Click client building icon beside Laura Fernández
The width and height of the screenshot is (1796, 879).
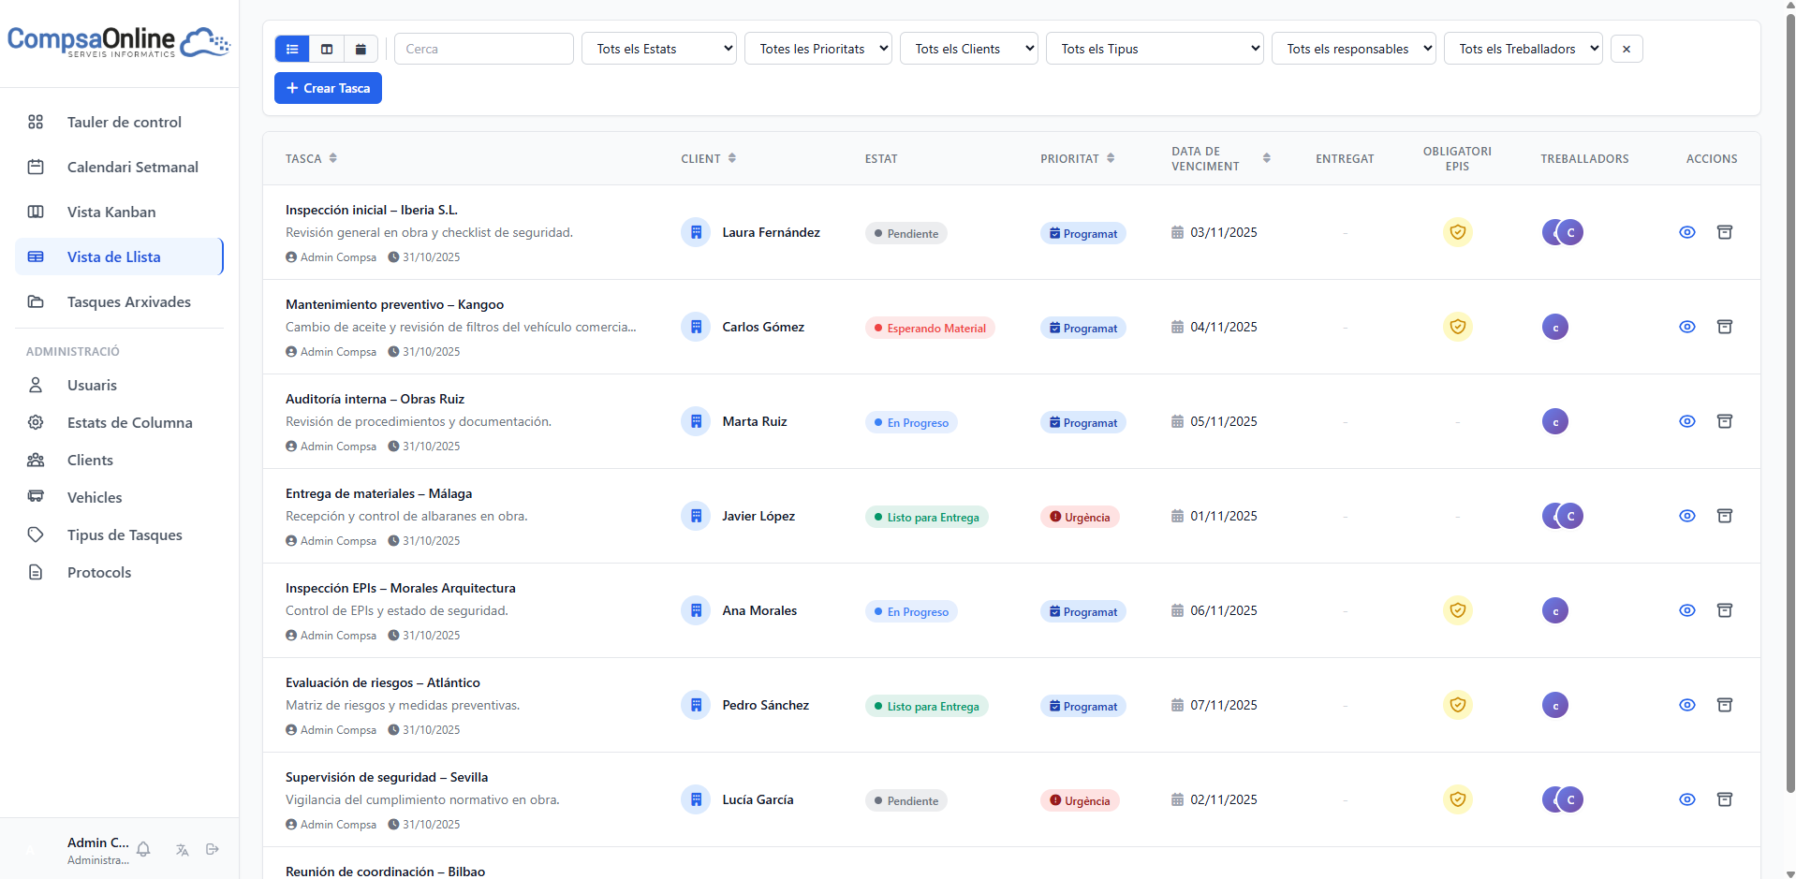(696, 232)
